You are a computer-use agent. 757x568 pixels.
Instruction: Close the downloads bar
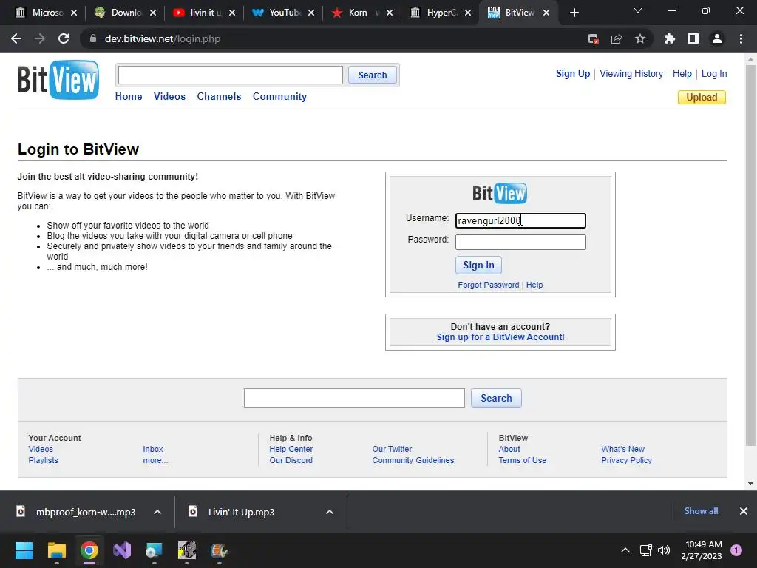[x=744, y=511]
